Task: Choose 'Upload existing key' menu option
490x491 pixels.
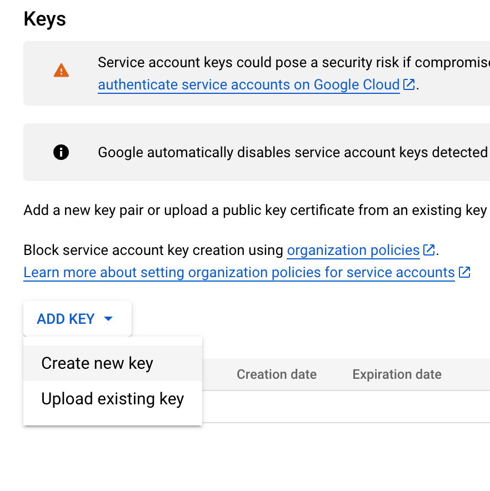Action: (x=112, y=399)
